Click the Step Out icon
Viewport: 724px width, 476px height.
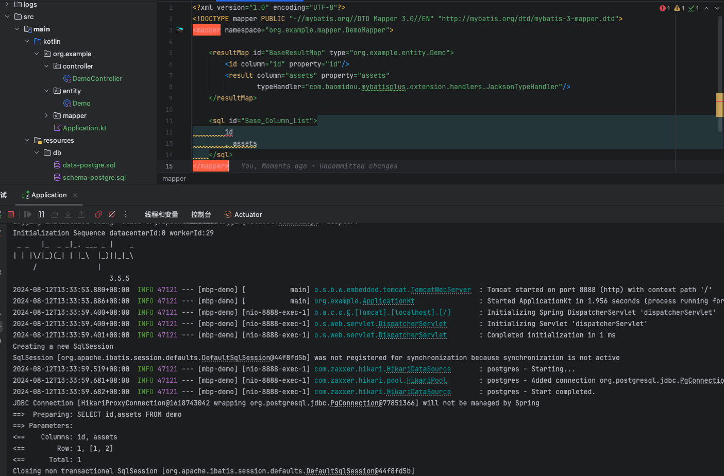[81, 214]
